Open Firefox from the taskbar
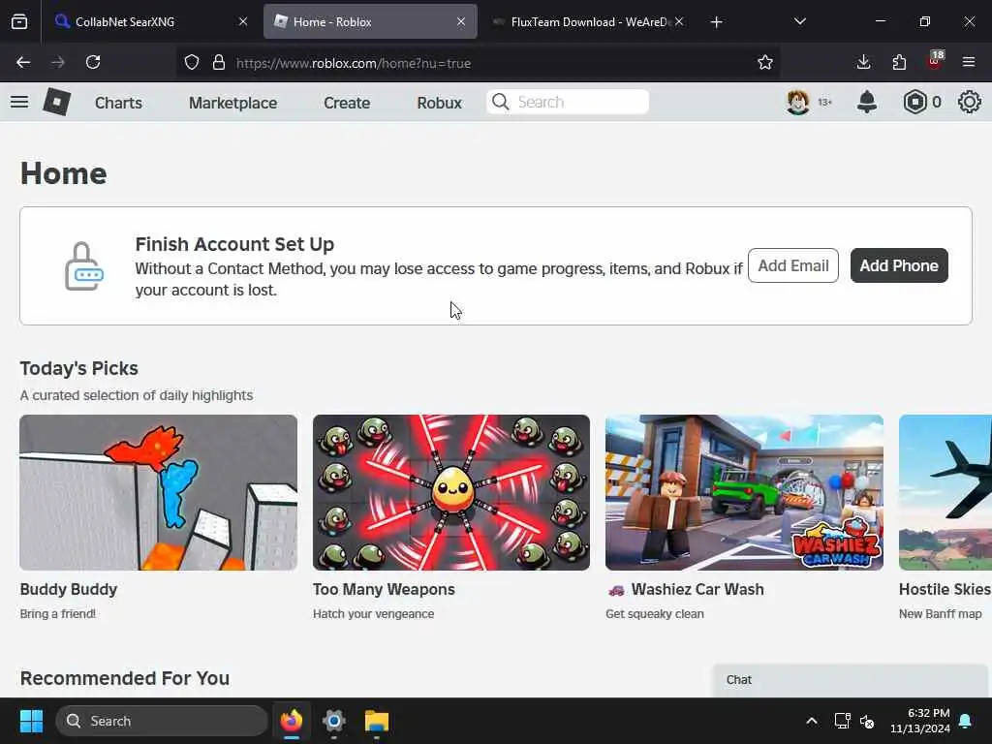This screenshot has height=744, width=992. [292, 721]
